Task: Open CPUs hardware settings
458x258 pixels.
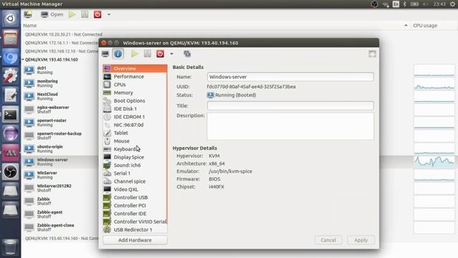Action: point(135,85)
